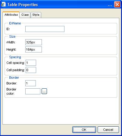This screenshot has width=122, height=136.
Task: Switch to the Class tab
Action: click(25, 15)
